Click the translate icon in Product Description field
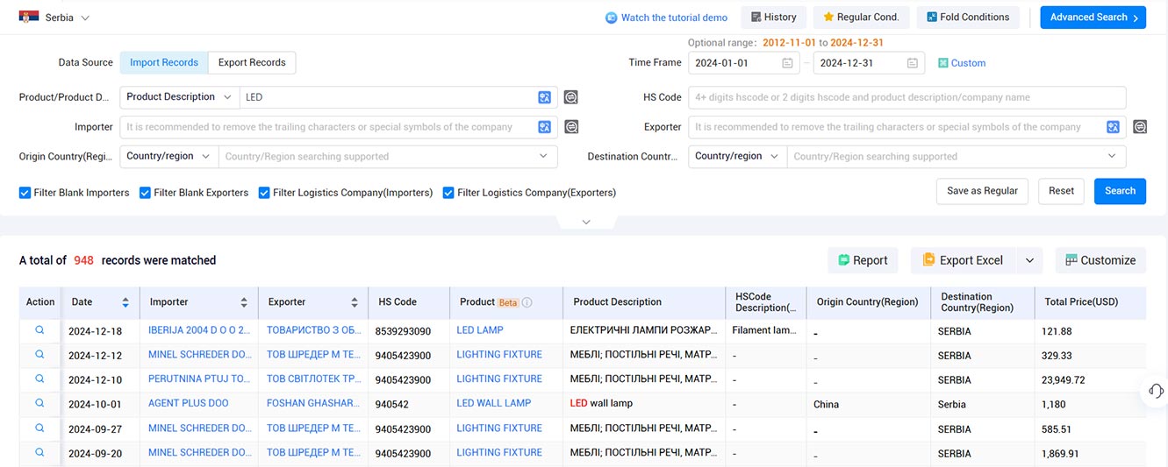This screenshot has width=1168, height=467. click(x=545, y=97)
